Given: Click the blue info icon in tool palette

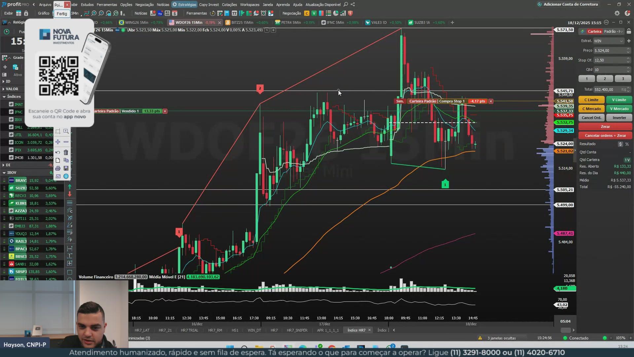Looking at the screenshot, I should pos(66,177).
